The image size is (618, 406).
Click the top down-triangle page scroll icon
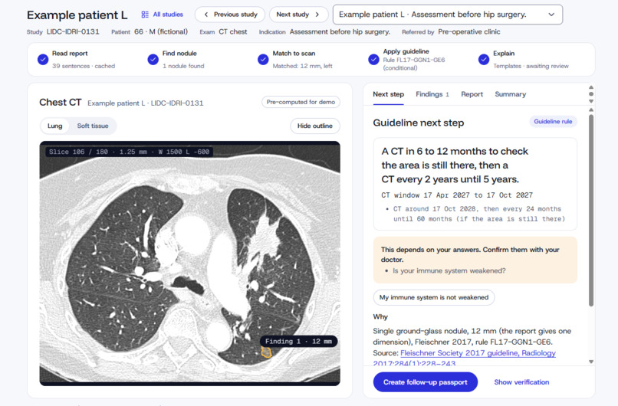point(591,101)
